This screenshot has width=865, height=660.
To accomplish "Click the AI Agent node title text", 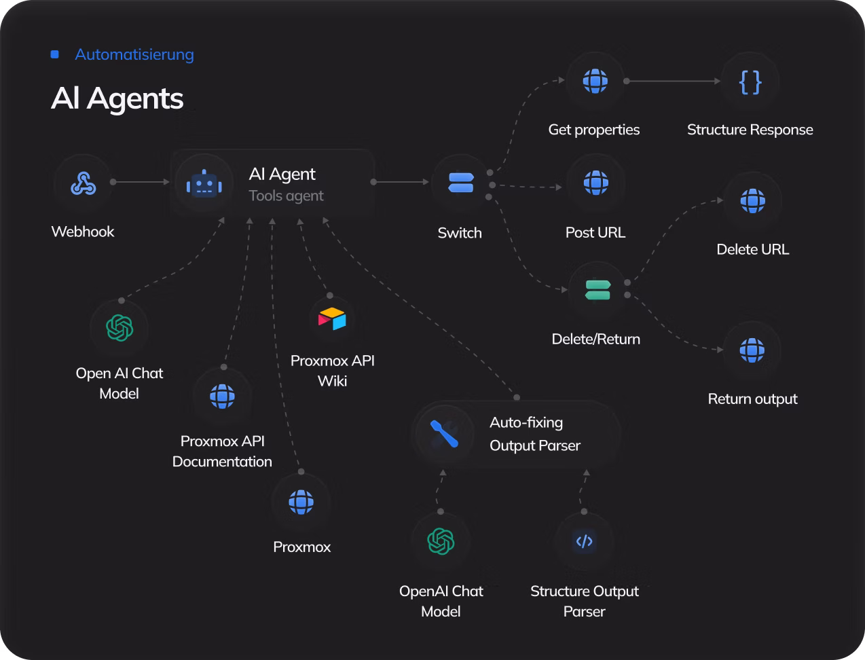I will [282, 174].
